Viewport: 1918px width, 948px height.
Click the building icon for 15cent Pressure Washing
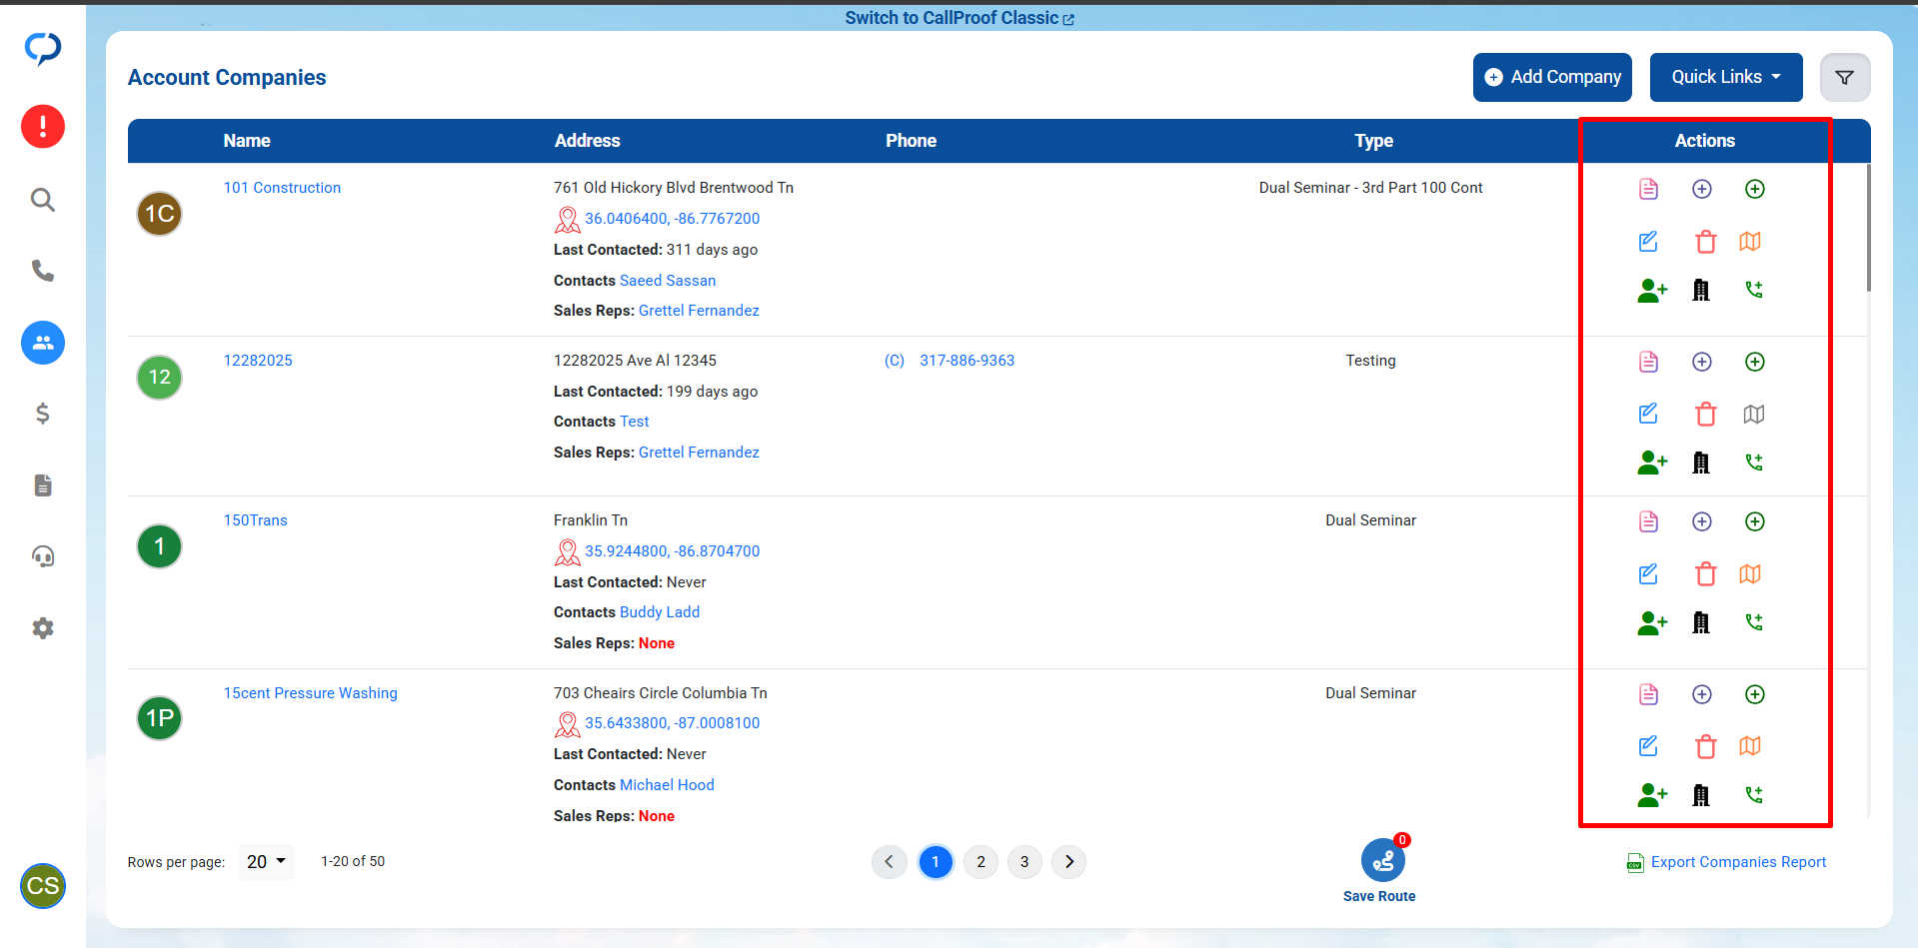[x=1701, y=795]
